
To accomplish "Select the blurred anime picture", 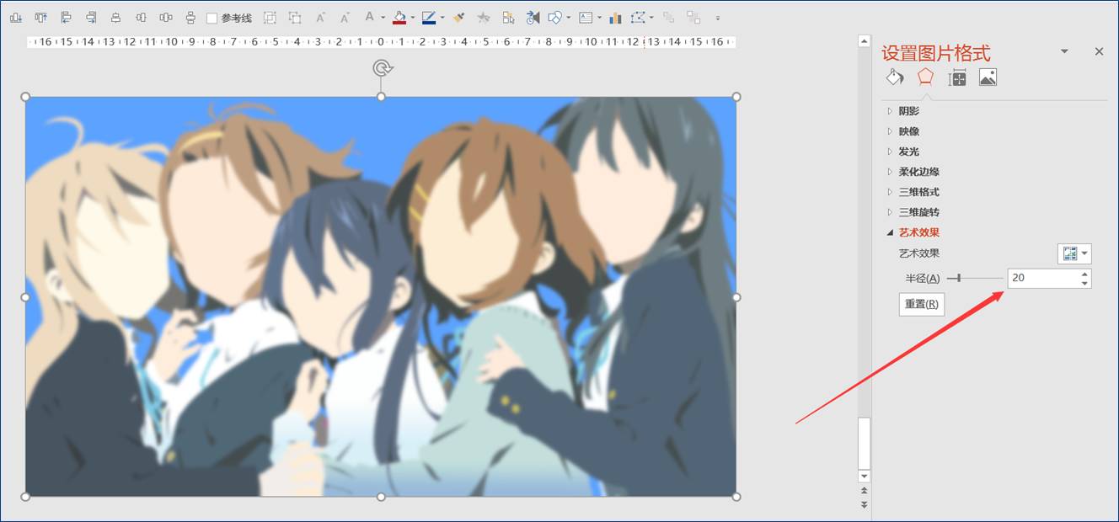I will pos(381,296).
